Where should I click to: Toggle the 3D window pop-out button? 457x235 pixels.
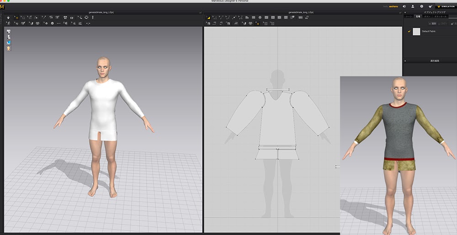[x=201, y=12]
